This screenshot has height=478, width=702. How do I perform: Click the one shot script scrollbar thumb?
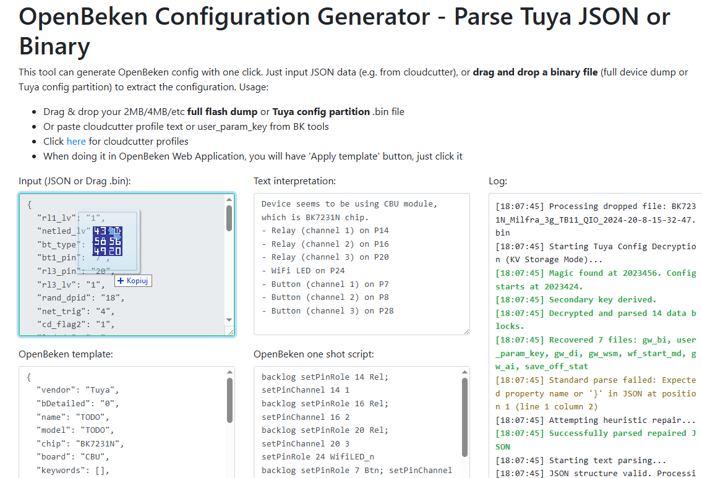pyautogui.click(x=464, y=417)
